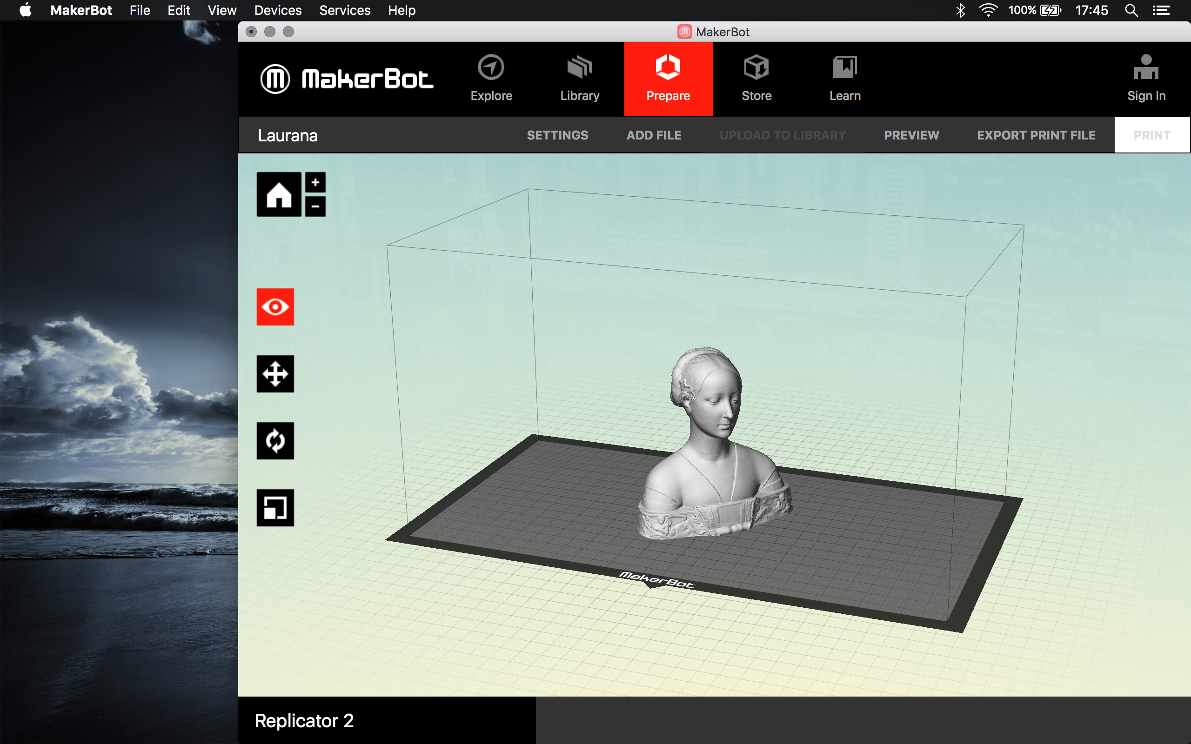Click the home view reset icon
1191x744 pixels.
click(279, 194)
